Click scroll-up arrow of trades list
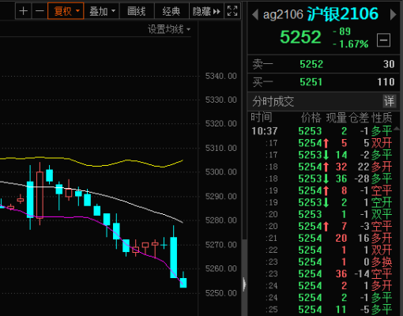This screenshot has width=403, height=316. pos(397,129)
